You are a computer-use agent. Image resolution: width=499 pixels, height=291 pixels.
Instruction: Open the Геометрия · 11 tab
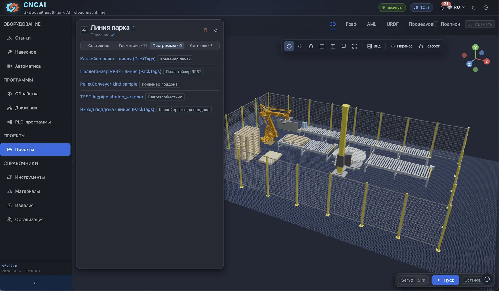pos(133,45)
